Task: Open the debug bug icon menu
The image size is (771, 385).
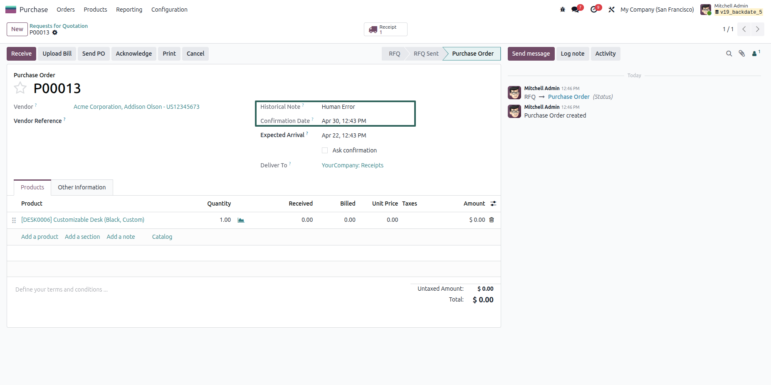Action: (563, 10)
